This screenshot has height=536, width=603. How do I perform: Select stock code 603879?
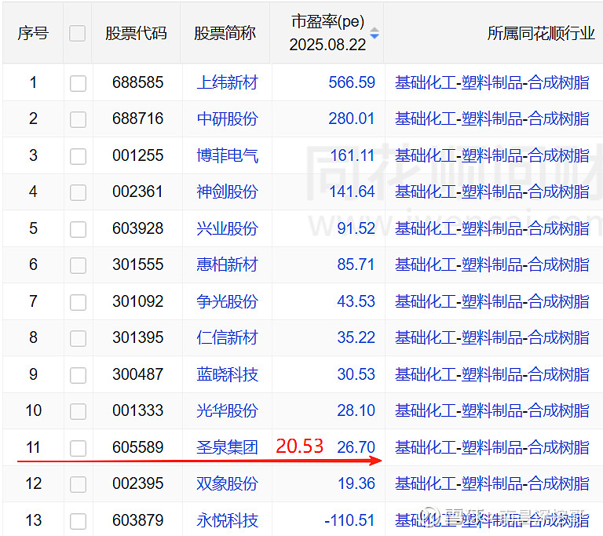tap(138, 520)
